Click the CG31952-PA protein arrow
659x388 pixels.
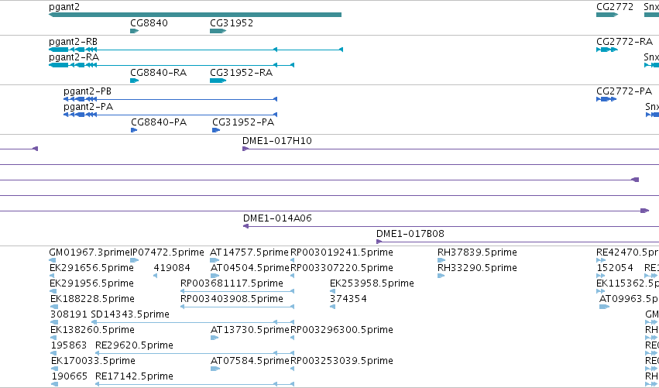pyautogui.click(x=216, y=130)
